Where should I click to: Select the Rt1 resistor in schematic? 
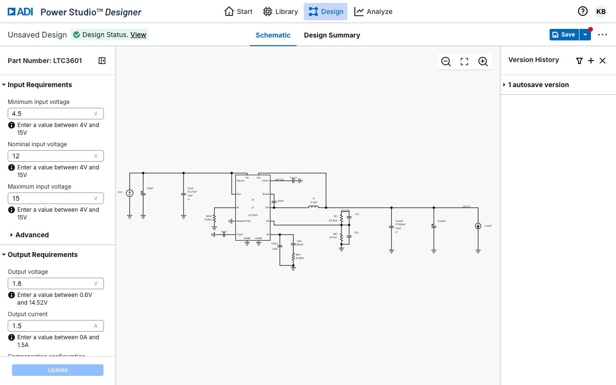(341, 218)
